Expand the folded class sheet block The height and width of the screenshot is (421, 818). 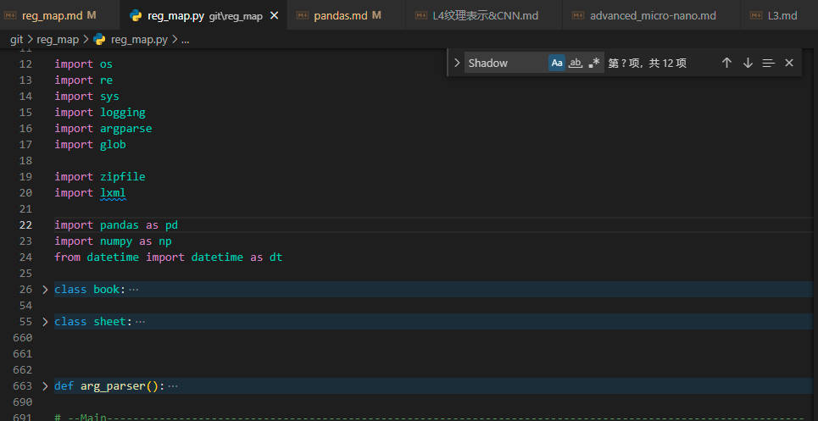pos(45,322)
